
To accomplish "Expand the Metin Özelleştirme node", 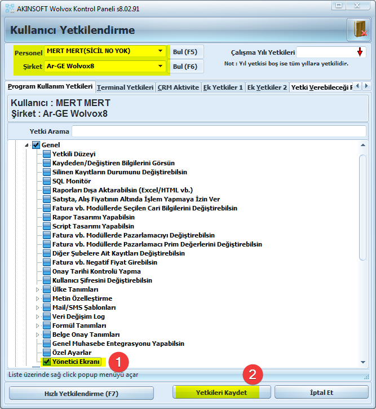I will click(37, 298).
